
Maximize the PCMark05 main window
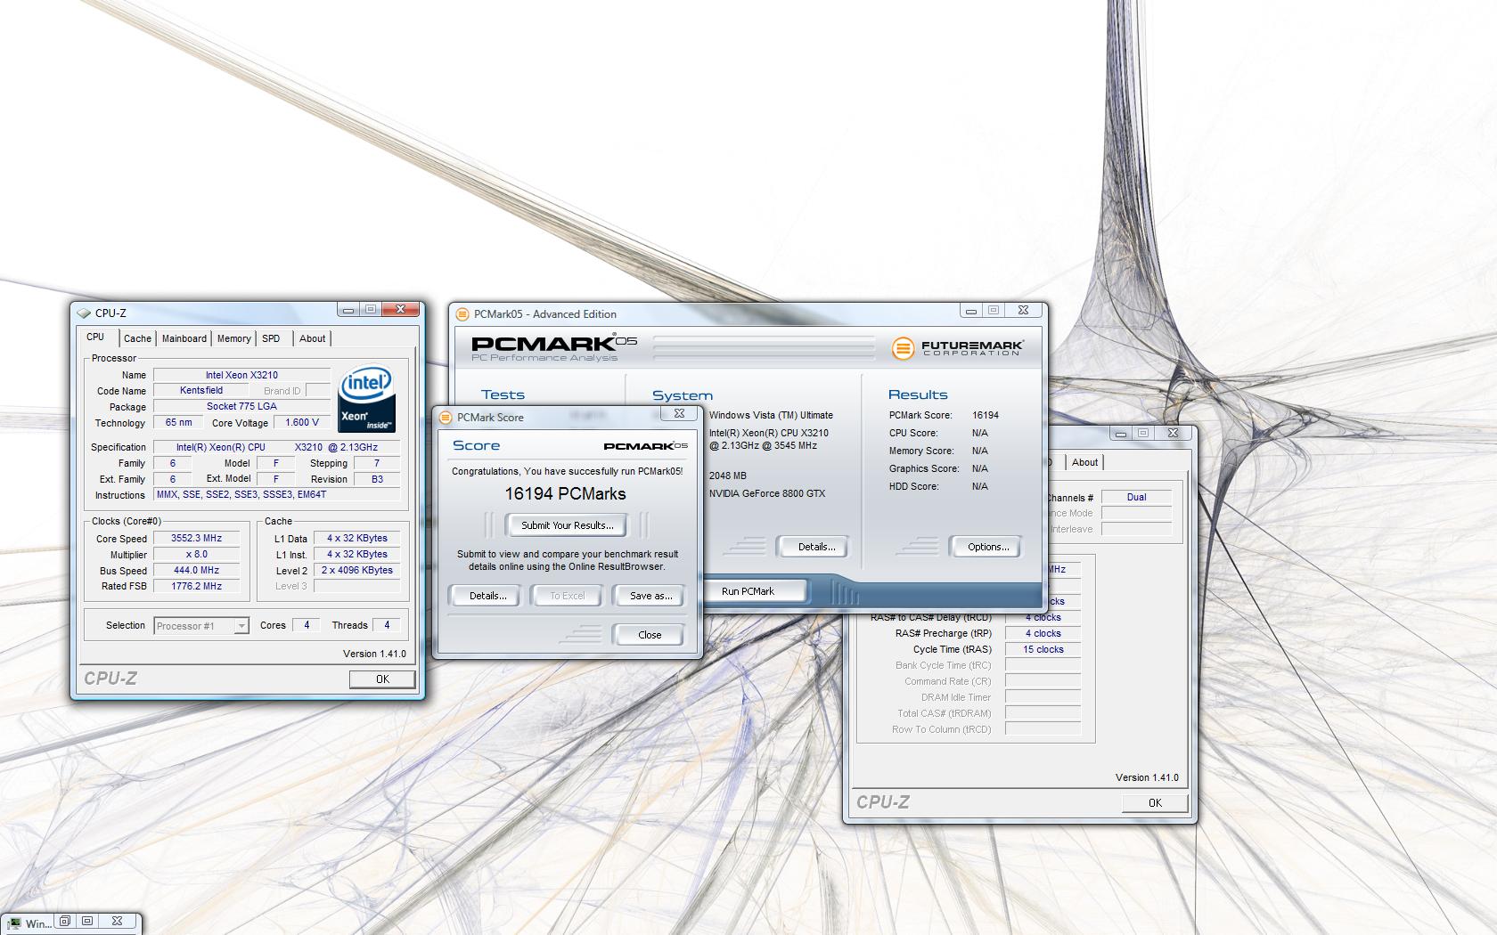[x=994, y=310]
